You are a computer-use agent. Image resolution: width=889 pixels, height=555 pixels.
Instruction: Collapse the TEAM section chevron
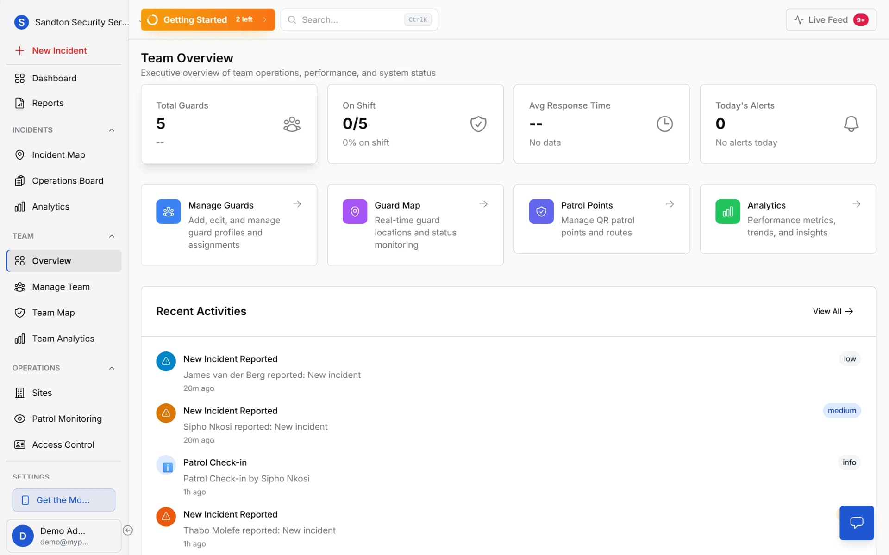pos(112,236)
